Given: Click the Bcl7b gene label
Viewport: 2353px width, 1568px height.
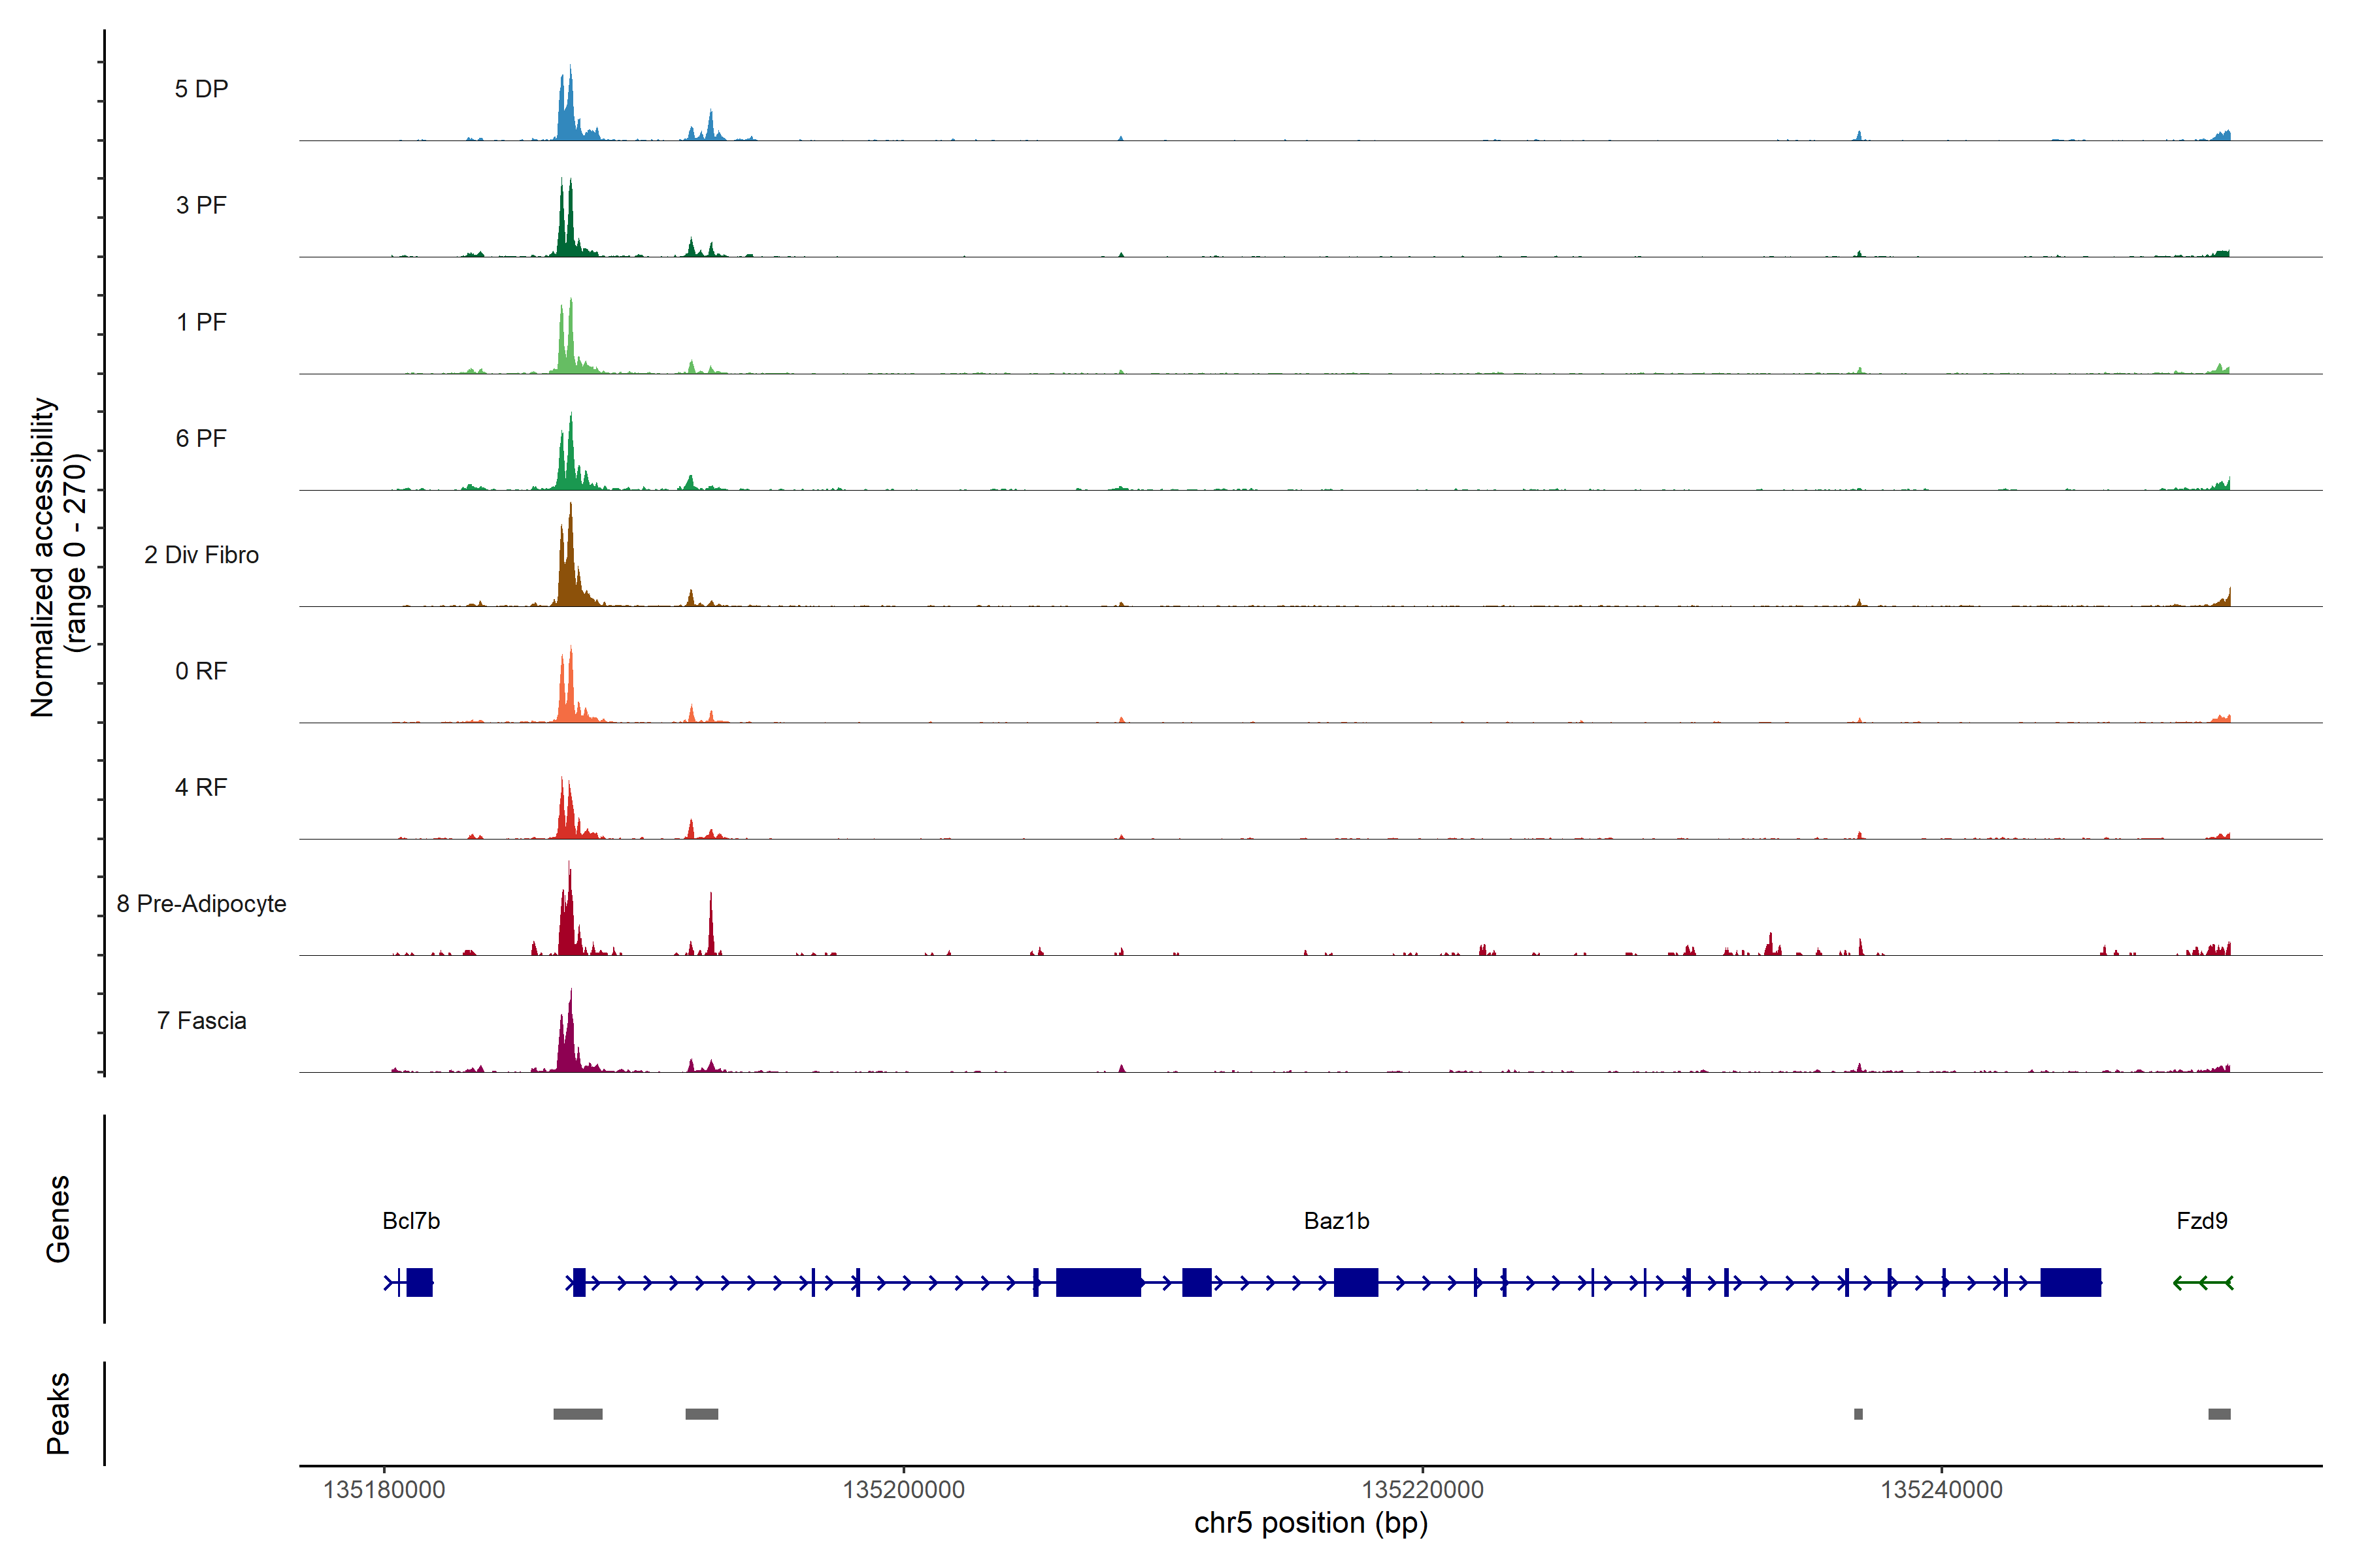Looking at the screenshot, I should tap(410, 1220).
